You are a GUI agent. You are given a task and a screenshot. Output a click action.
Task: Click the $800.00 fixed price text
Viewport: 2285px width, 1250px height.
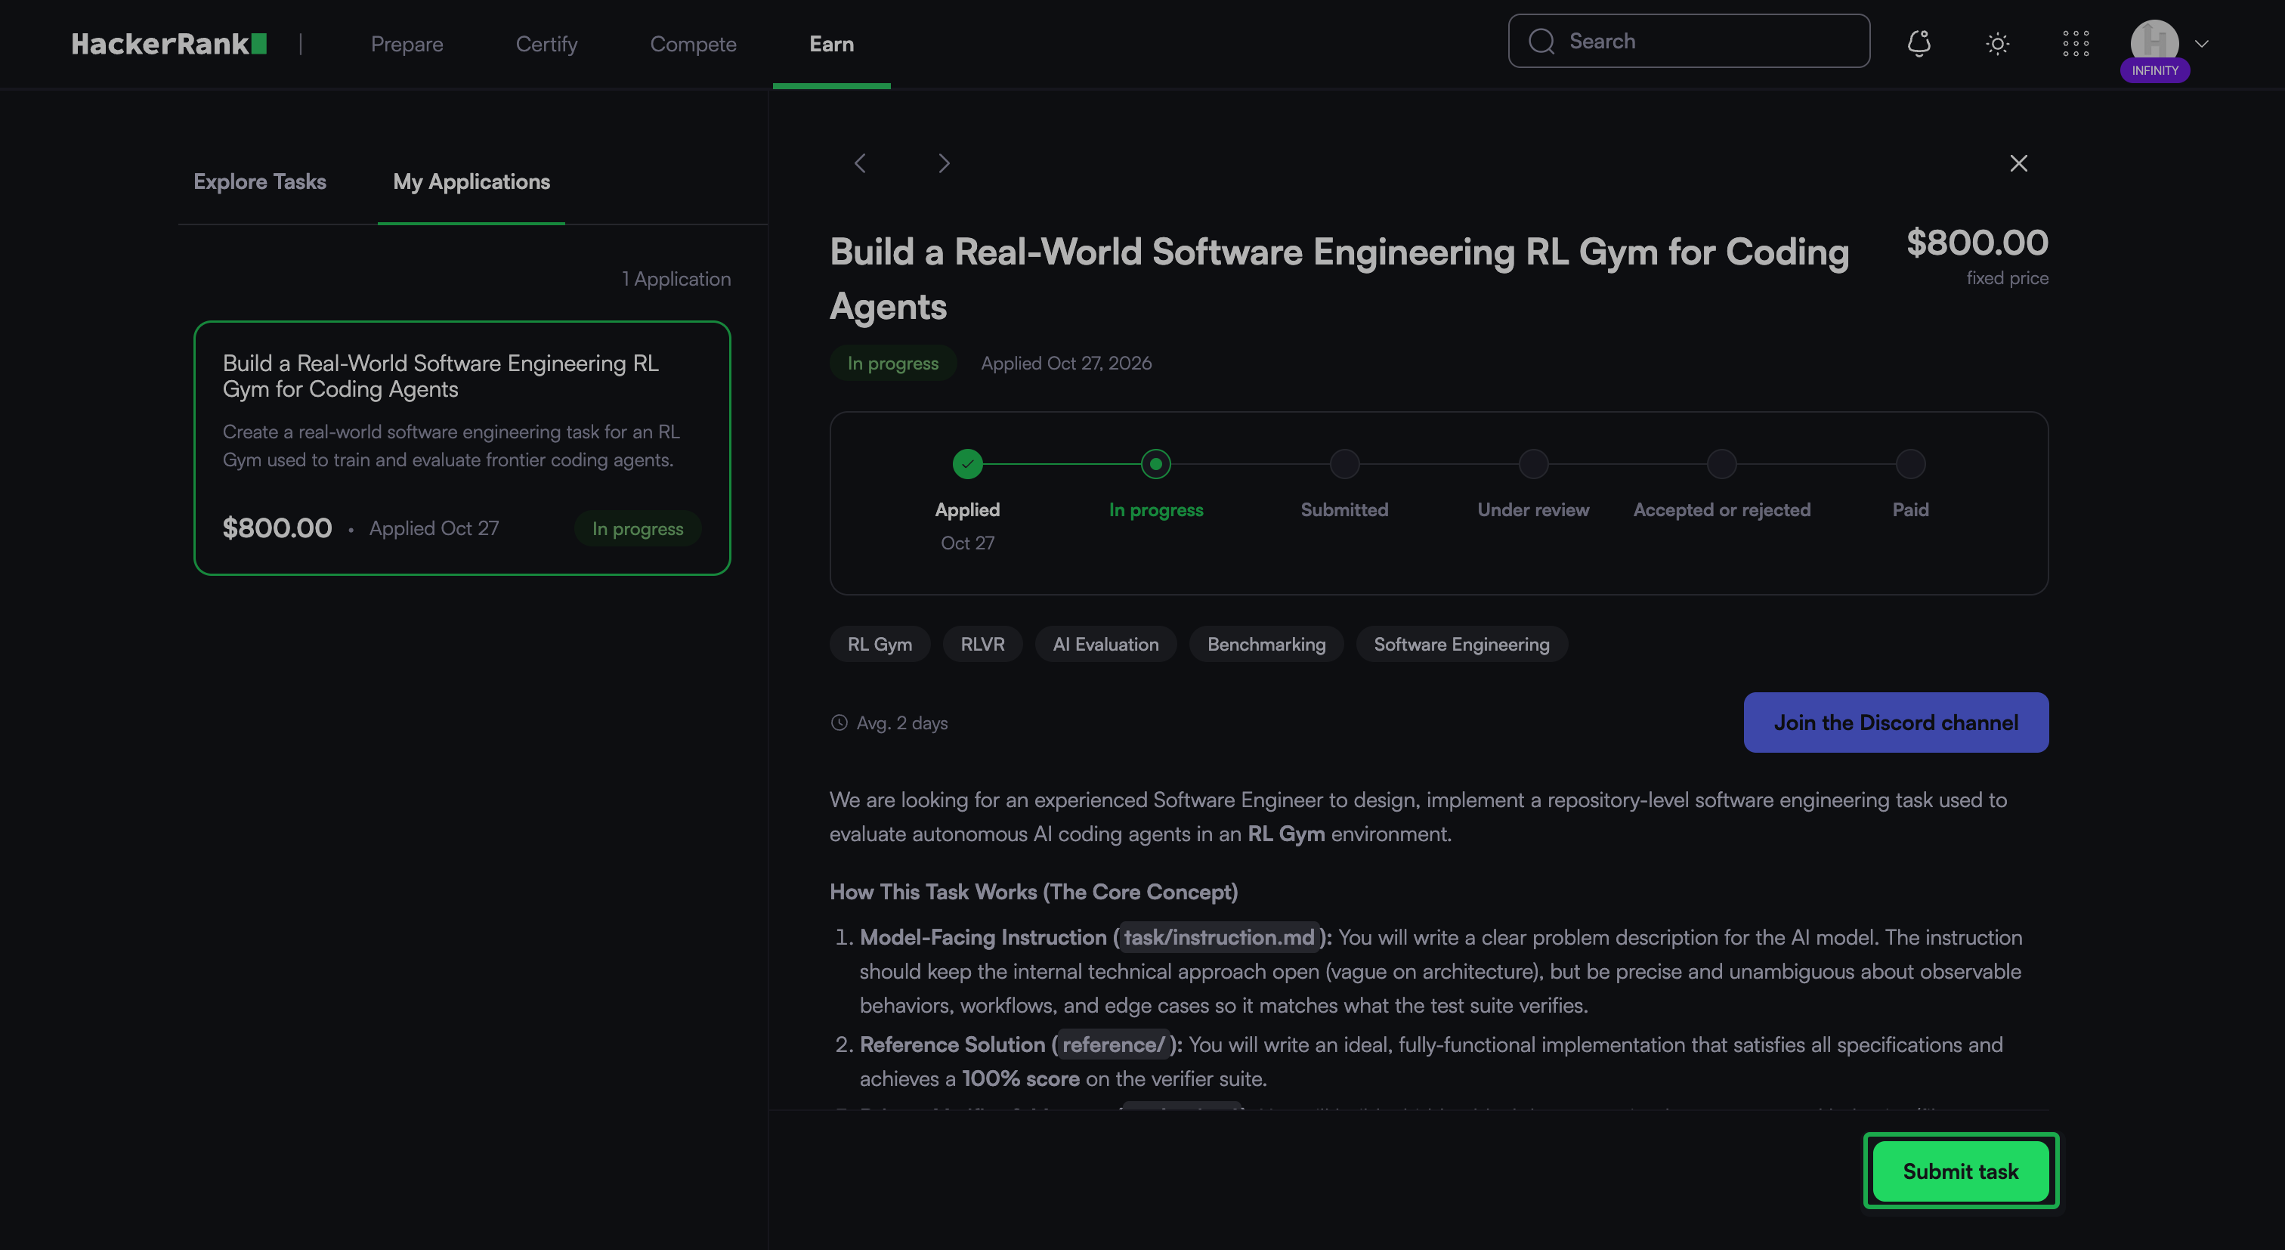point(1977,242)
